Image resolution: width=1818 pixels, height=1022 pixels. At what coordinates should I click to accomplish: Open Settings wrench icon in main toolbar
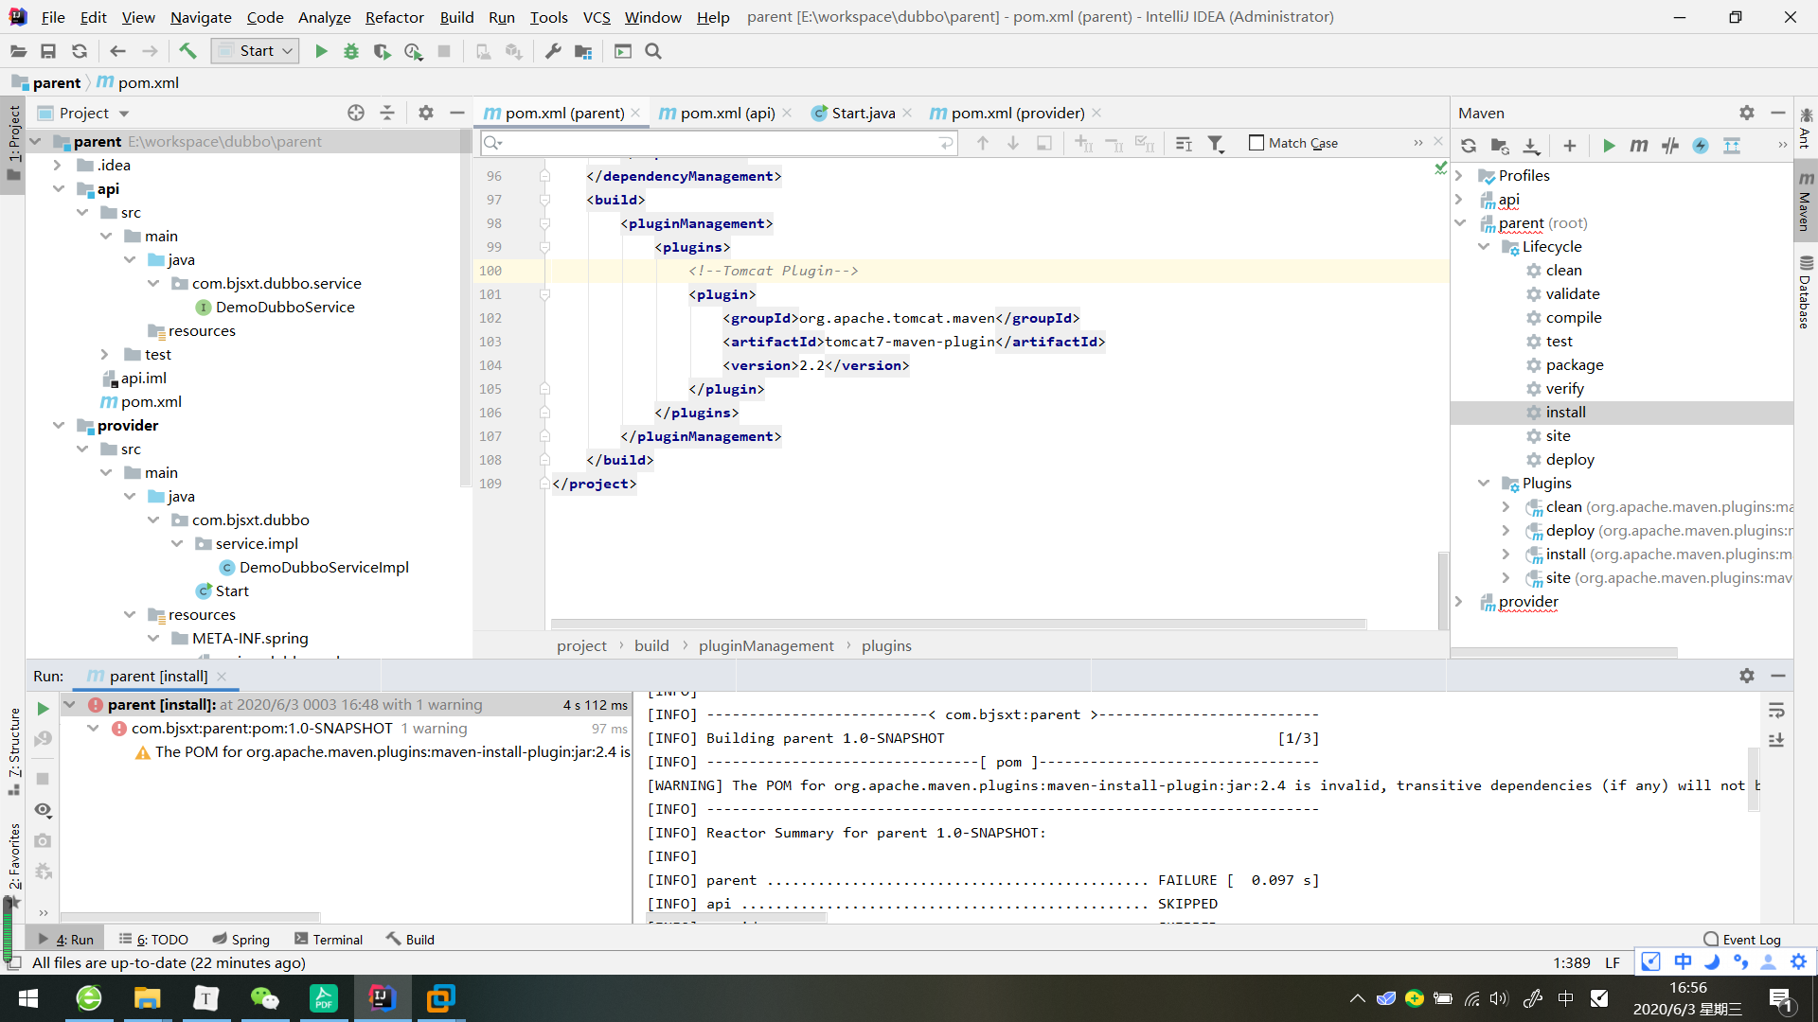tap(553, 51)
